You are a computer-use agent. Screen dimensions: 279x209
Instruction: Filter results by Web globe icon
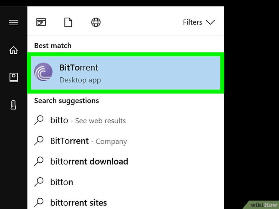96,22
